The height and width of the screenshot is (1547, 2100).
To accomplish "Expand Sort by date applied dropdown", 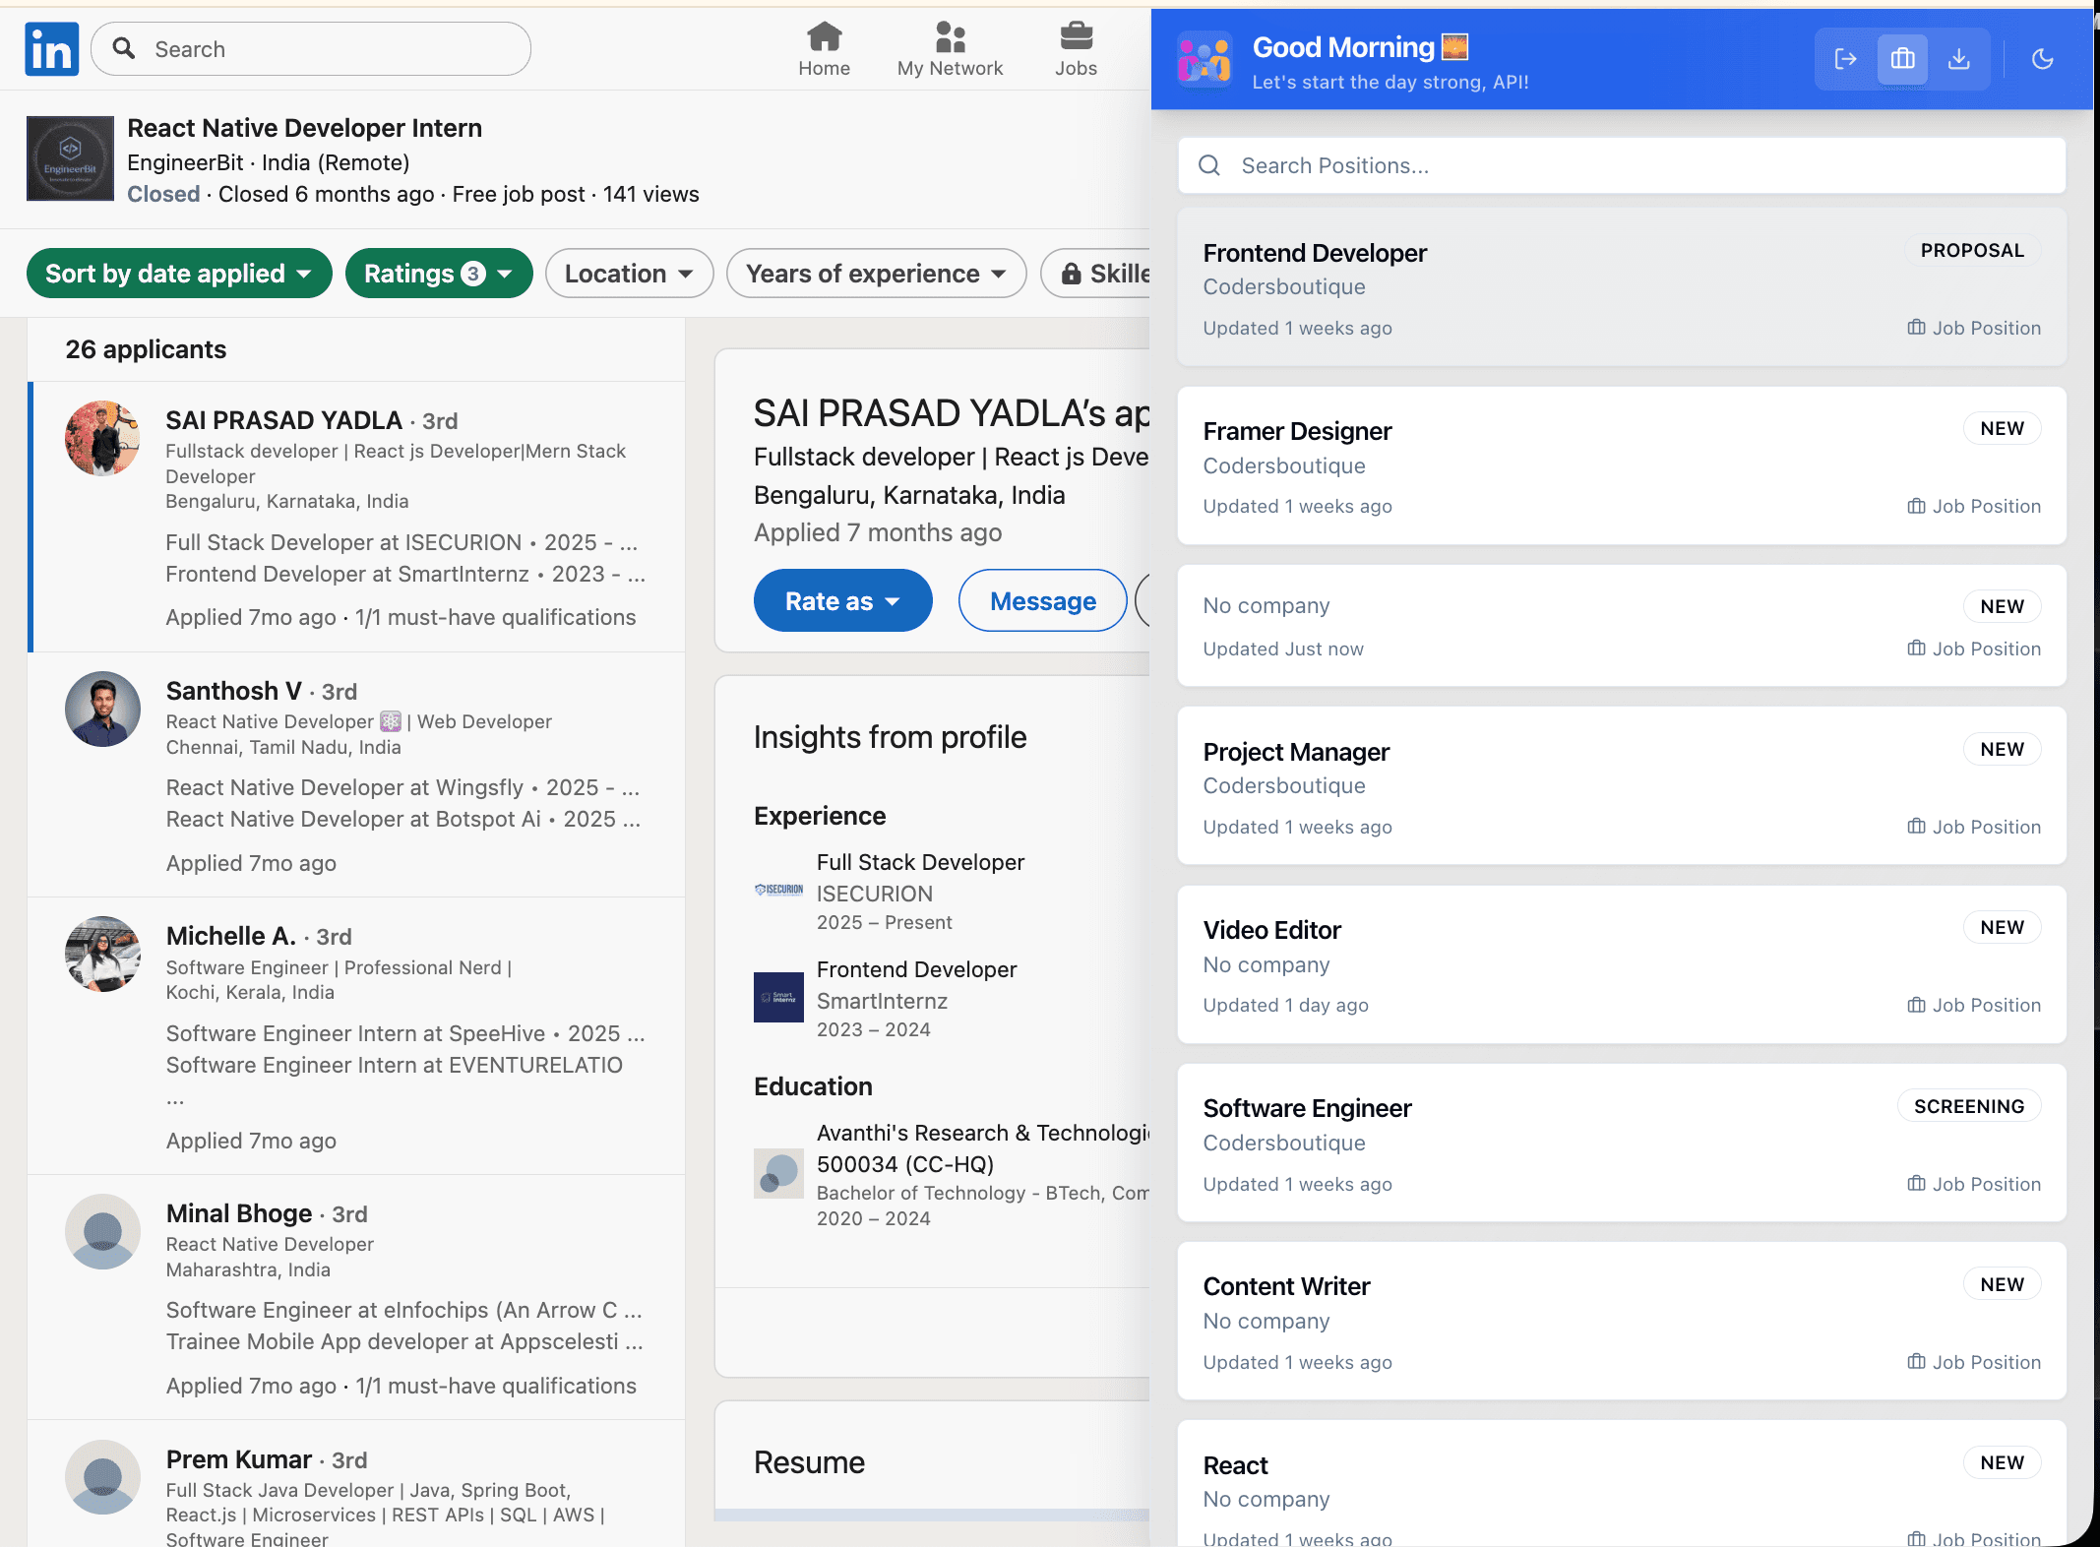I will point(179,274).
